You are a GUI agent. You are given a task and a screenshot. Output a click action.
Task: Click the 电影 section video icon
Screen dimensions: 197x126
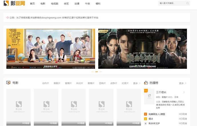[x=8, y=83]
